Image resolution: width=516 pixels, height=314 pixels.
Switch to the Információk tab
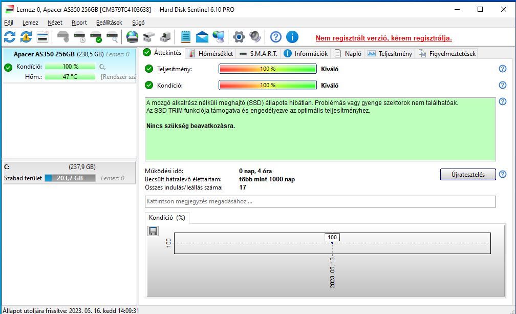306,54
